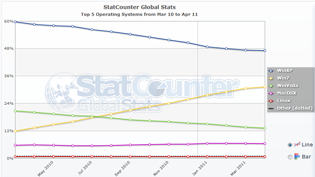Viewport: 315px width, 177px height.
Task: Click the Win7 legend label
Action: [283, 78]
